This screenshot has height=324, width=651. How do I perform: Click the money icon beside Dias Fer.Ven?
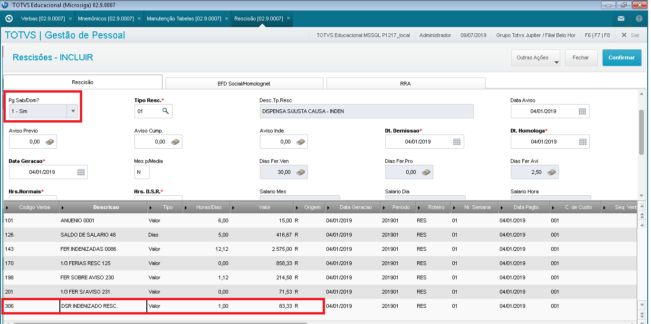click(301, 172)
